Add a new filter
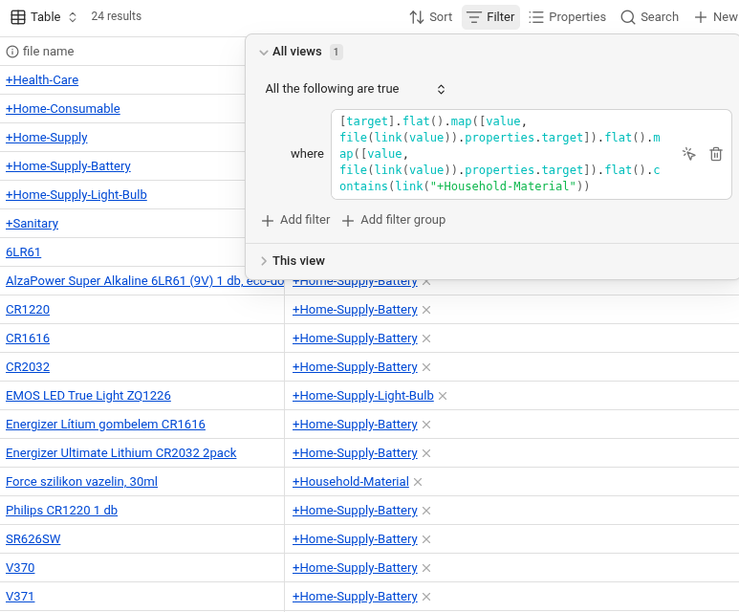The width and height of the screenshot is (739, 612). pos(295,220)
